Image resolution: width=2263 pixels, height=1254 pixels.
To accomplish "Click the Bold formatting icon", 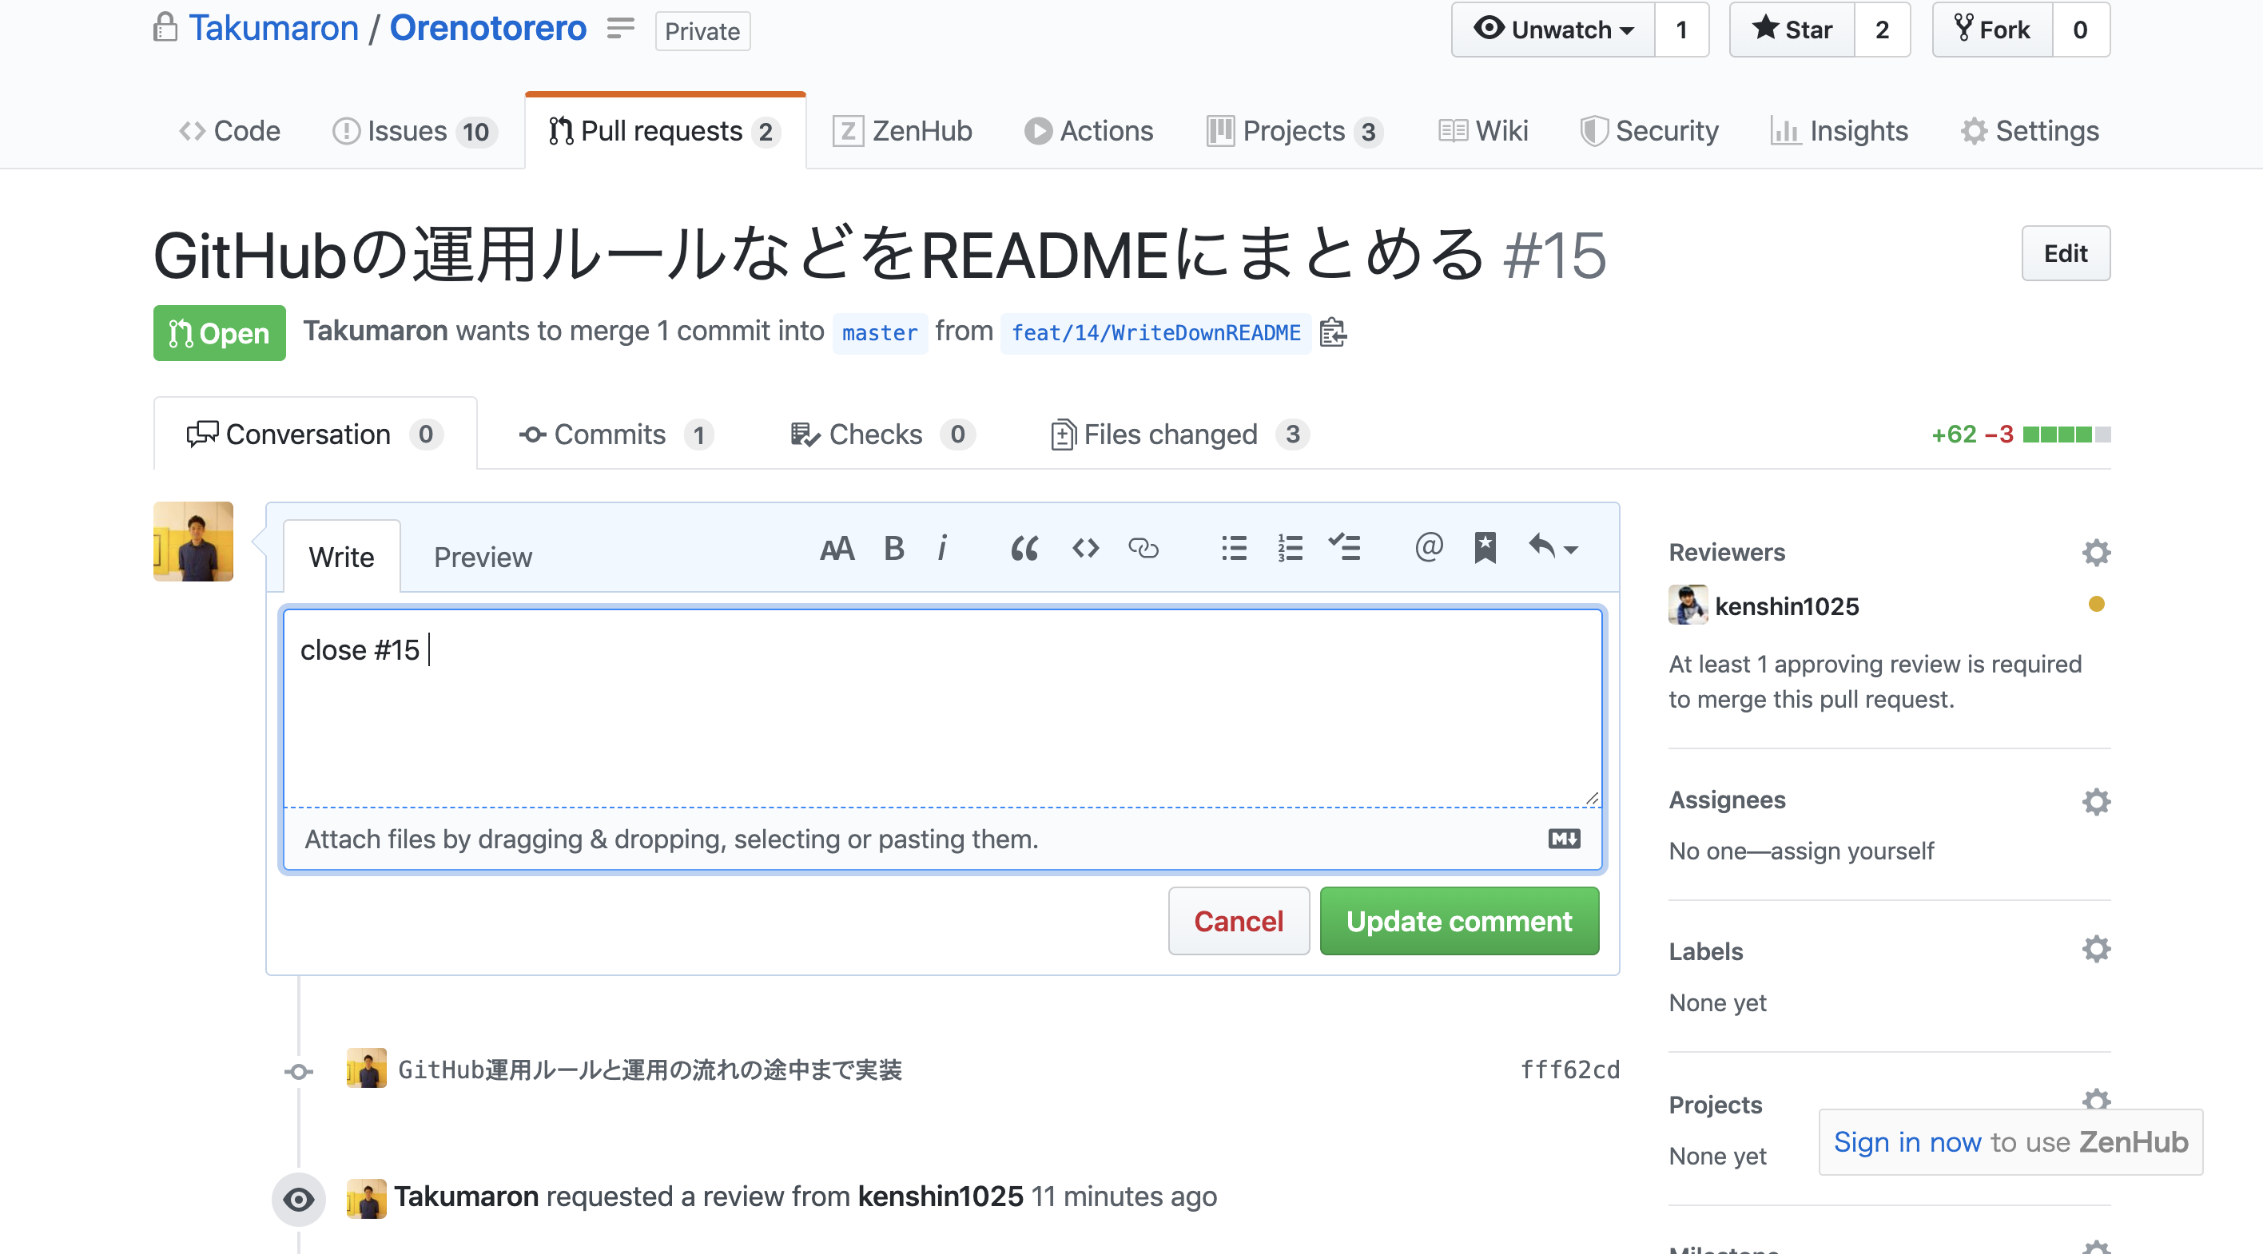I will 893,548.
